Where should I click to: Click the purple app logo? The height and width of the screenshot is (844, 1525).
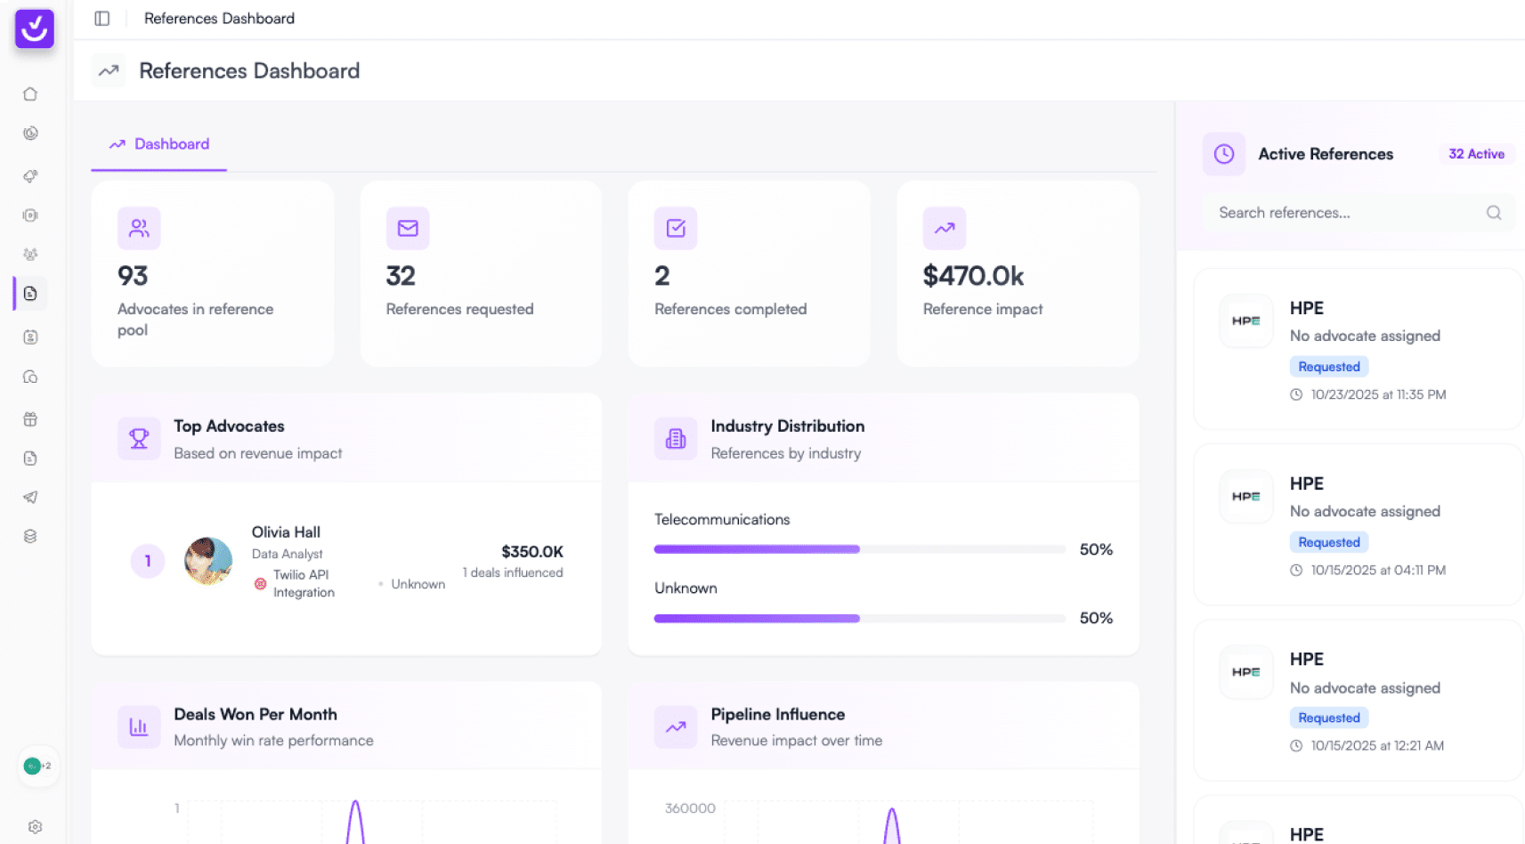35,29
